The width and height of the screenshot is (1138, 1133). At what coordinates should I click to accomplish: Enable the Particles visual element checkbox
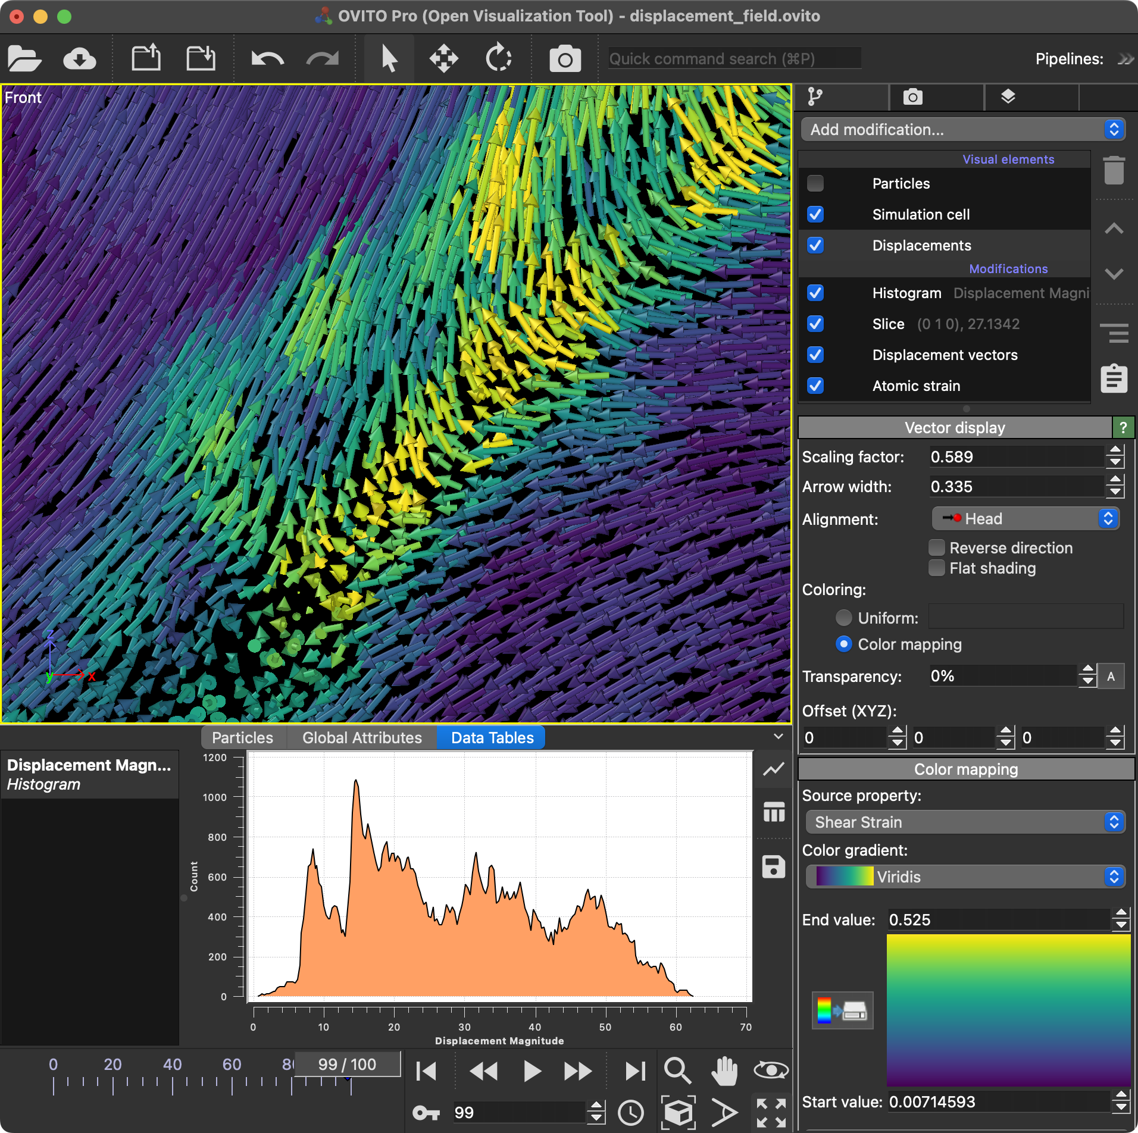tap(815, 183)
